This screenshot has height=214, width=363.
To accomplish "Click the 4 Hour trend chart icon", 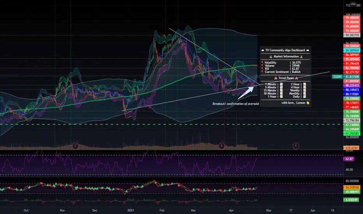I will (x=305, y=87).
